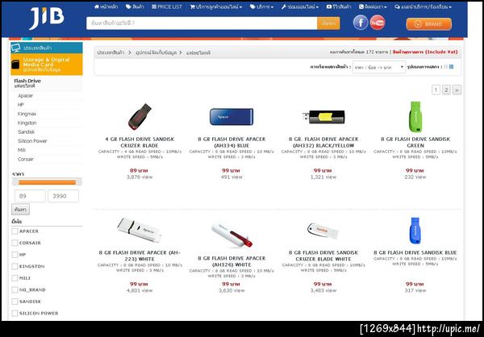The height and width of the screenshot is (337, 484).
Task: Check the SANDISK brand checkbox
Action: pyautogui.click(x=15, y=302)
